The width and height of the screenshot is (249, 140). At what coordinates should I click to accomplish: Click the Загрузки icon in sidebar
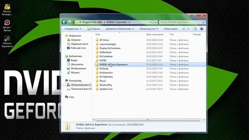68,40
